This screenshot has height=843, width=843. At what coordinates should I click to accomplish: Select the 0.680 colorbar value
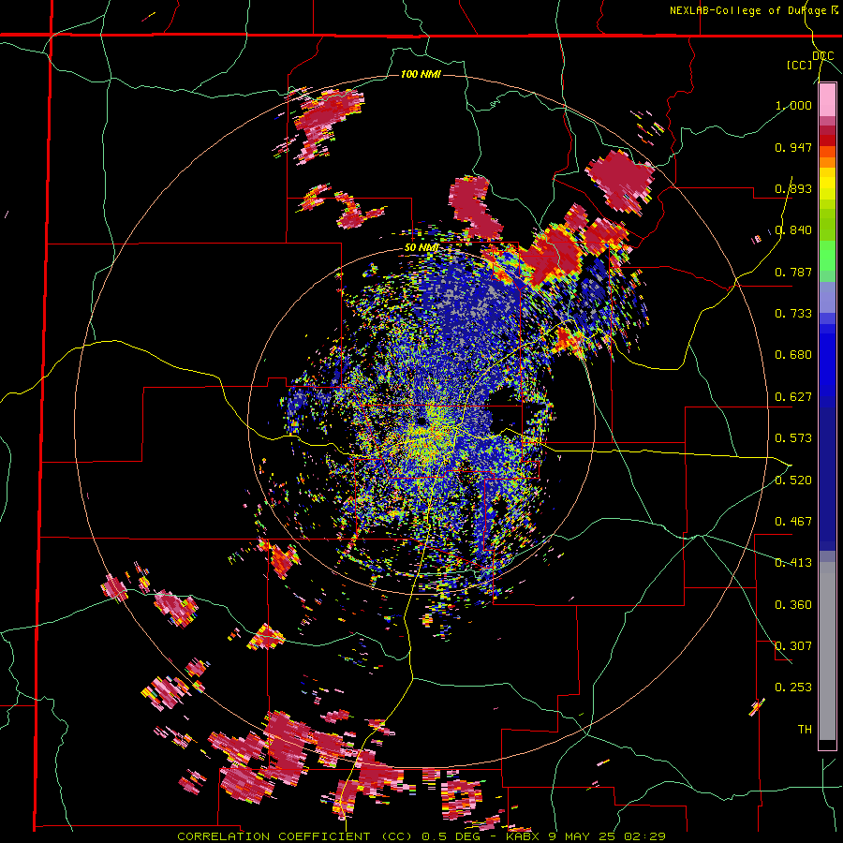[793, 355]
